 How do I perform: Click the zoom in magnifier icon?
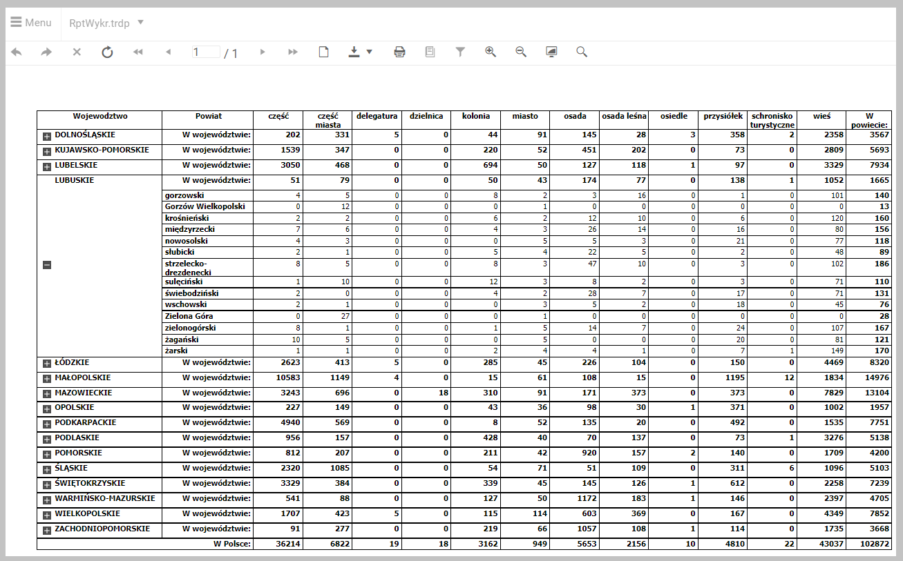click(x=491, y=52)
